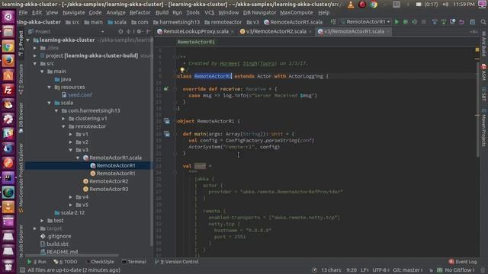
Task: Collapse the src folder in tree
Action: pyautogui.click(x=35, y=63)
